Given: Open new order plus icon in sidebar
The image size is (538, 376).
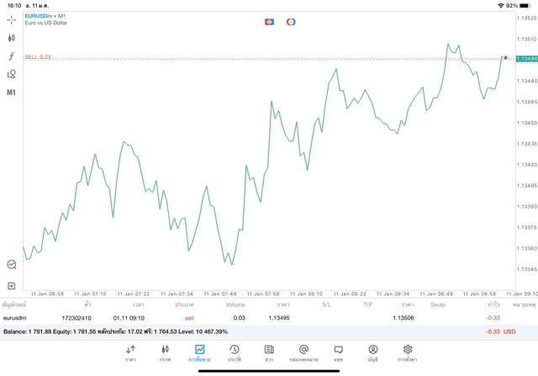Looking at the screenshot, I should tap(11, 286).
